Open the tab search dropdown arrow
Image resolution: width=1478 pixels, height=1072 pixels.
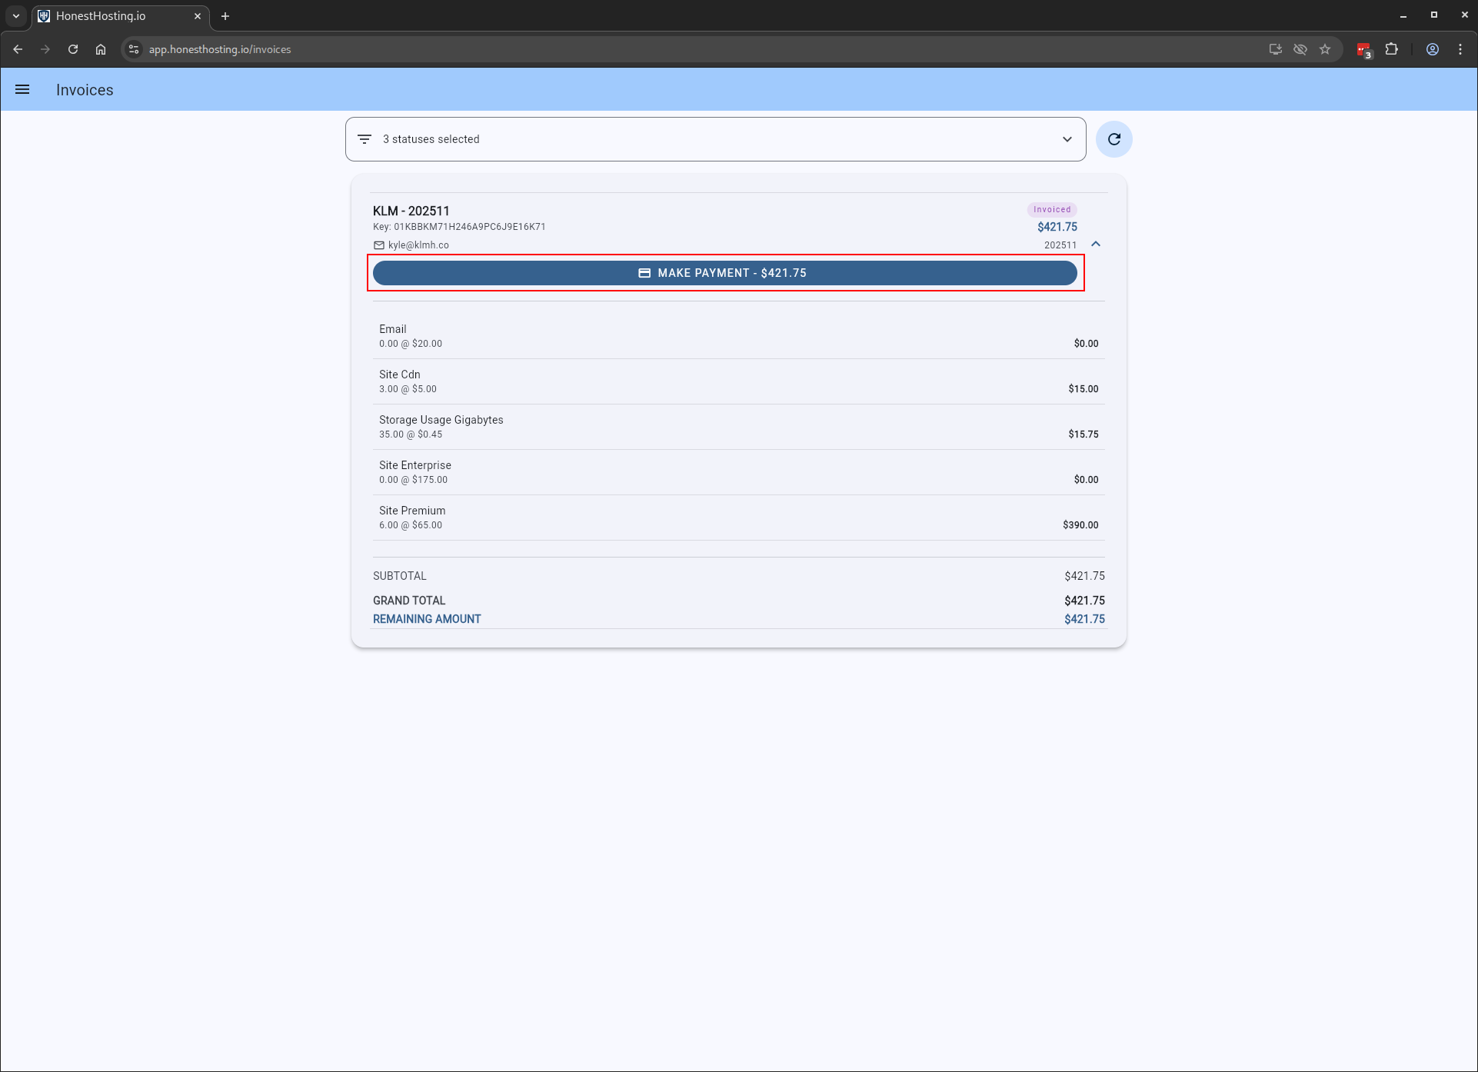click(16, 15)
